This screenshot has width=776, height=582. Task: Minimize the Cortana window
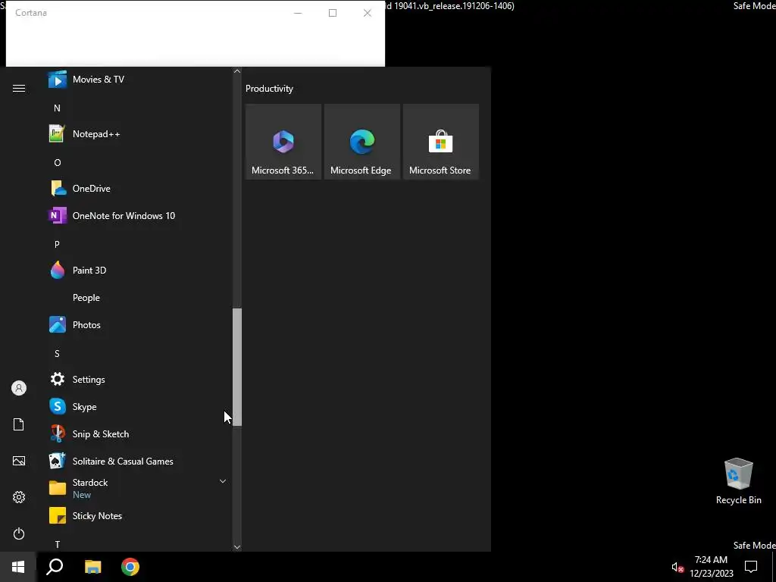click(x=298, y=13)
